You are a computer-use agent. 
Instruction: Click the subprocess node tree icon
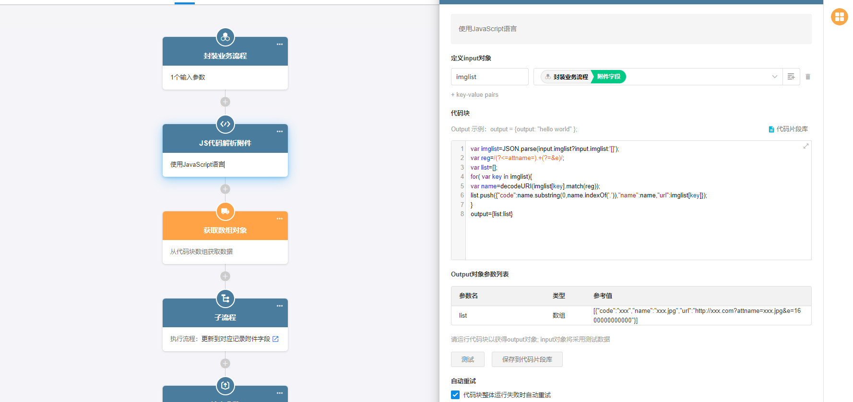click(225, 299)
